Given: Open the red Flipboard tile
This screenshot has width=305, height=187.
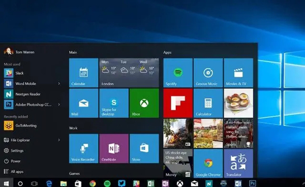Looking at the screenshot, I should click(x=178, y=103).
